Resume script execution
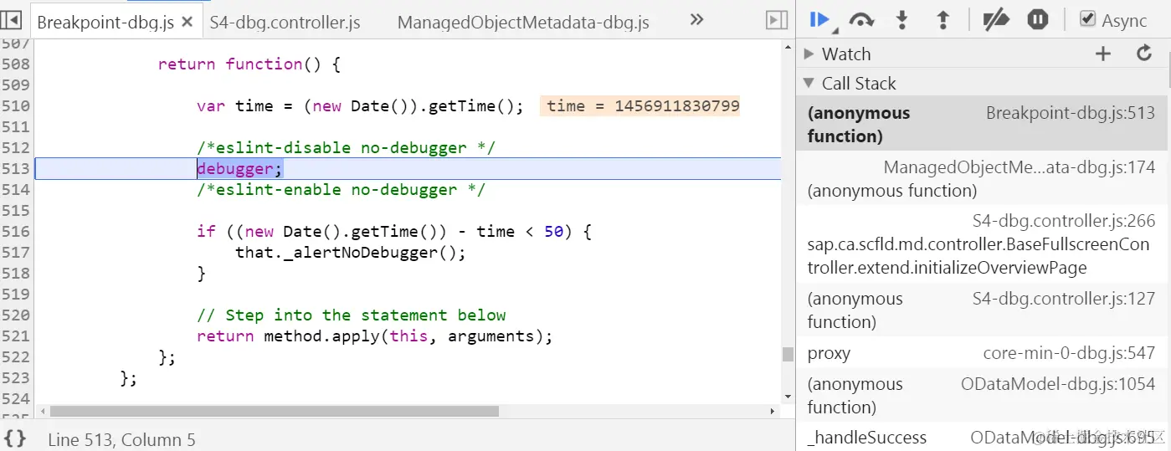This screenshot has width=1171, height=451. click(x=821, y=20)
